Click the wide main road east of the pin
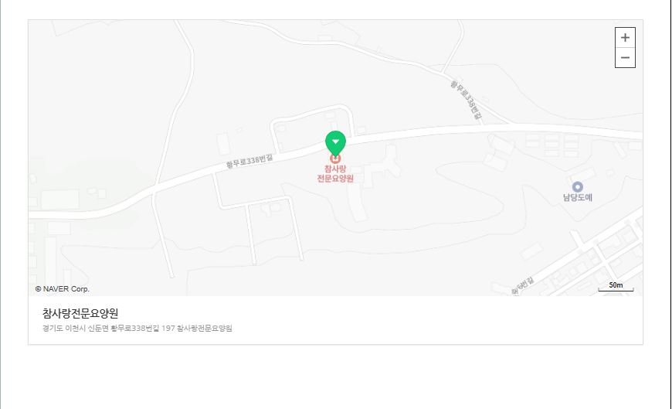Viewport: 672px width, 409px height. tap(493, 131)
